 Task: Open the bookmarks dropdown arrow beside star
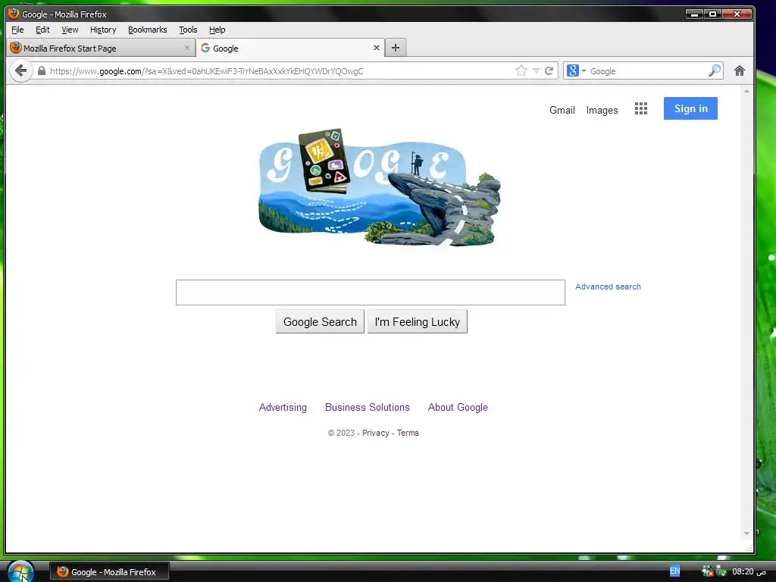(536, 70)
